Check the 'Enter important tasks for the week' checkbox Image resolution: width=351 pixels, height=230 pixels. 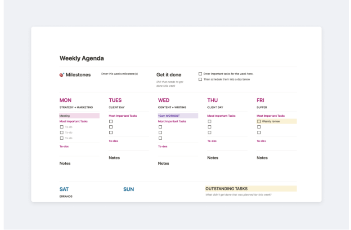(x=200, y=74)
